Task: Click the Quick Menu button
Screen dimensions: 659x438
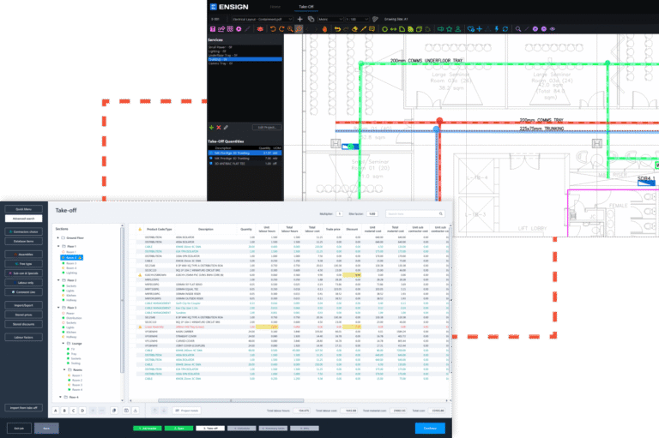Action: [x=23, y=209]
